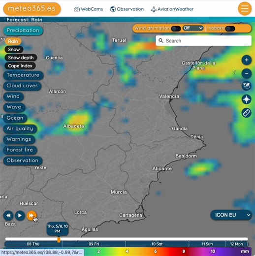
Task: Focus the Search input field
Action: 203,41
